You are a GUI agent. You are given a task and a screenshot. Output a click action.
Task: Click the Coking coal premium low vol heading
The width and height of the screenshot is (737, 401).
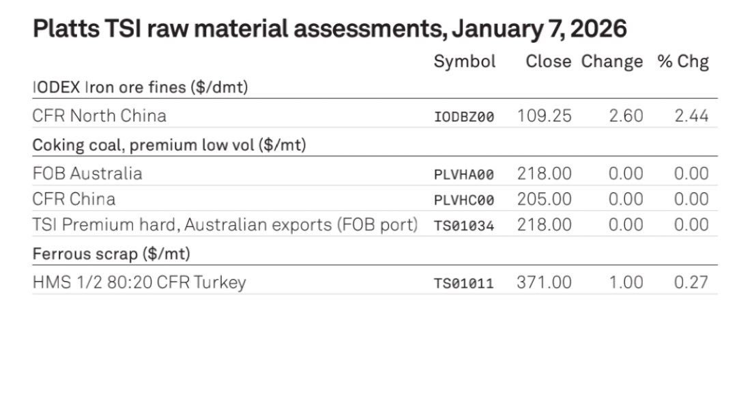(x=169, y=145)
